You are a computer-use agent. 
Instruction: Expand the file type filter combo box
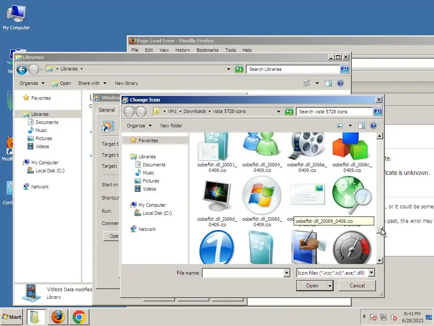point(371,273)
